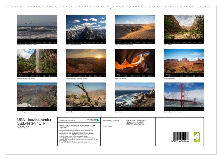The height and width of the screenshot is (159, 221).
Task: Open the Sonnenaufgang im Bryce Canyon photo
Action: [86, 63]
